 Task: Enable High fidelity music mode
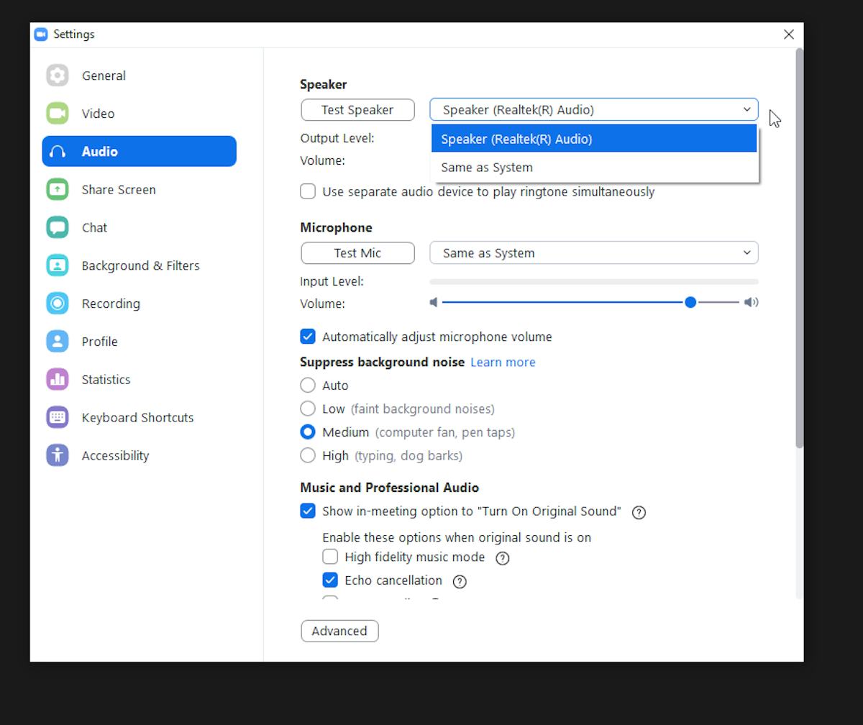[x=330, y=557]
